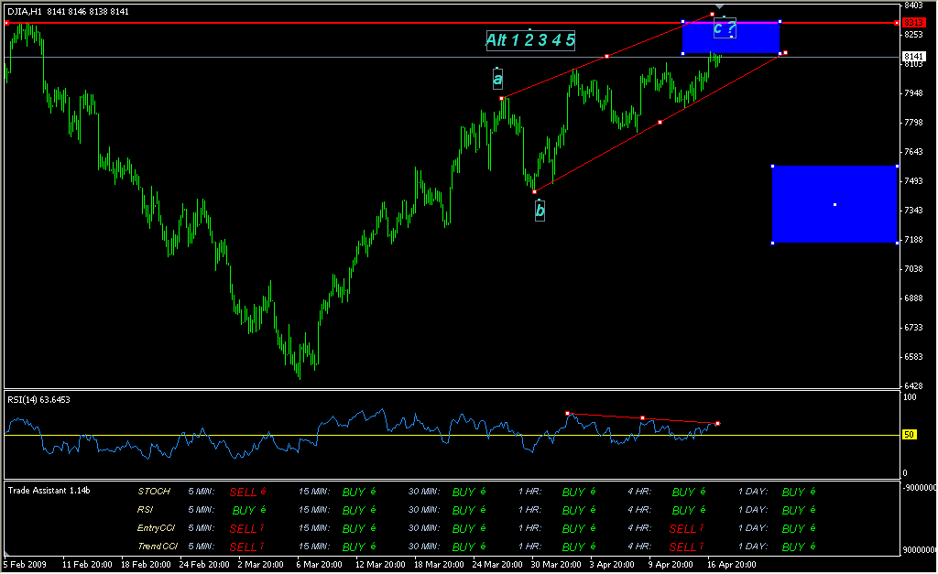Click the center handle of large blue rectangle

pos(834,204)
